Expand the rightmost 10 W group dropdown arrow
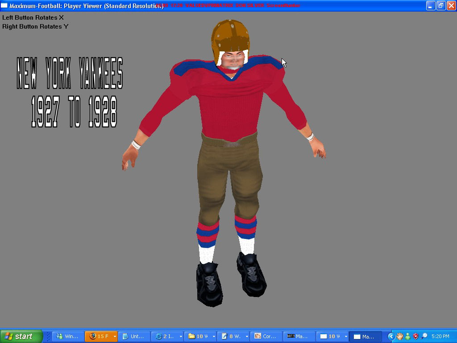Screen dimensions: 457x343 (x=346, y=337)
